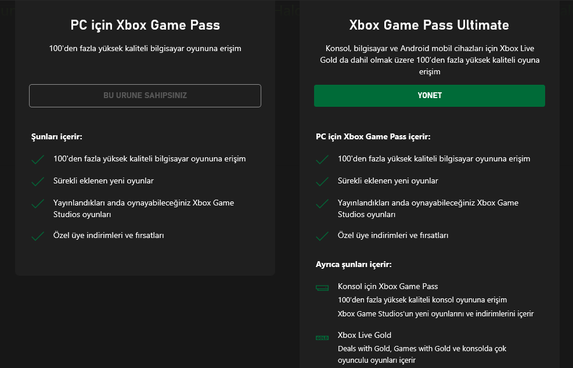Click the Deals with Gold description text

(x=422, y=354)
